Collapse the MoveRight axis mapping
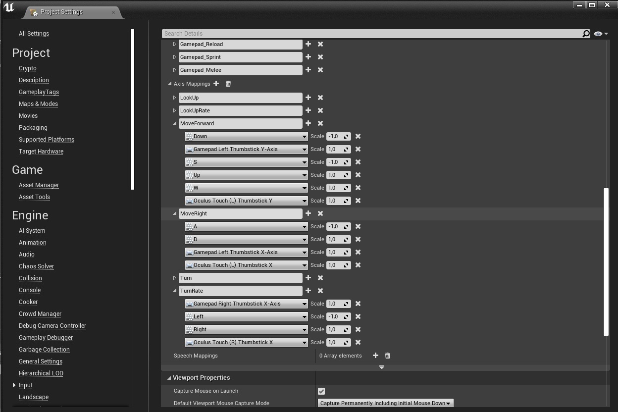The width and height of the screenshot is (618, 412). (174, 213)
